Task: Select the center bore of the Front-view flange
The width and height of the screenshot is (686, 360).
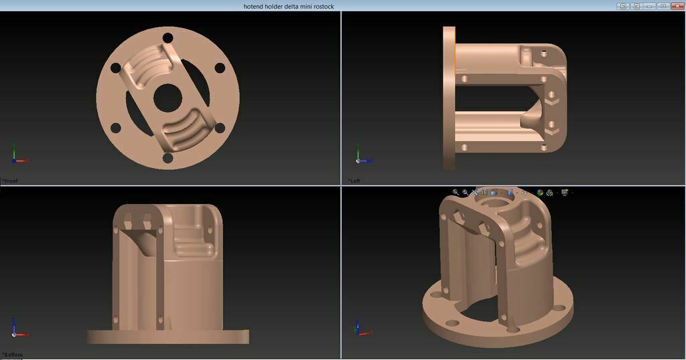Action: click(168, 98)
